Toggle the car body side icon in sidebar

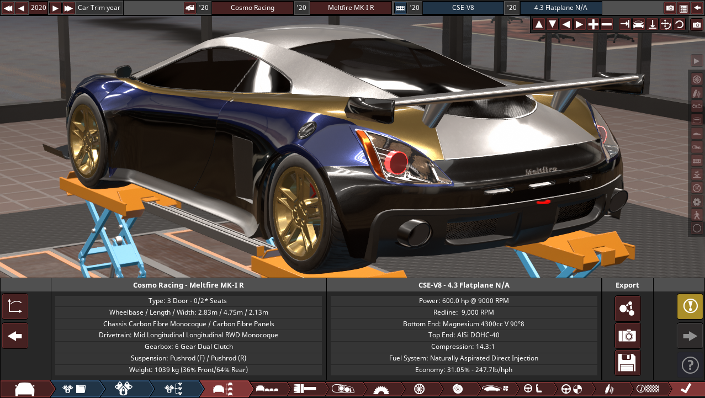tap(697, 133)
